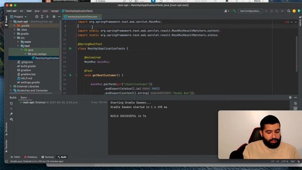The image size is (302, 170).
Task: Open the Sync tab in Build panel
Action: coord(24,98)
